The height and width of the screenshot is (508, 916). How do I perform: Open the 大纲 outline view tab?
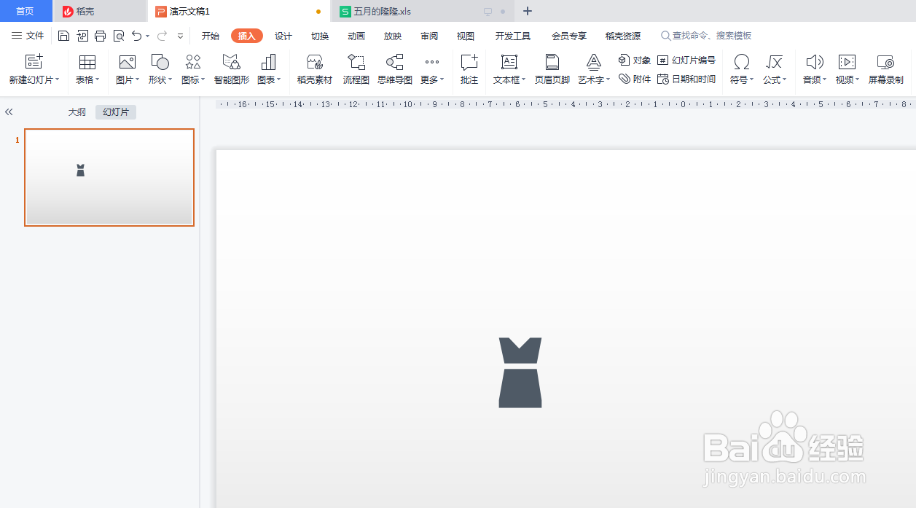77,112
